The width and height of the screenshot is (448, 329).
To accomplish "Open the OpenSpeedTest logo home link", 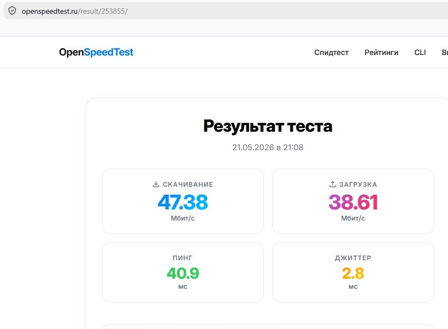I will (x=96, y=52).
